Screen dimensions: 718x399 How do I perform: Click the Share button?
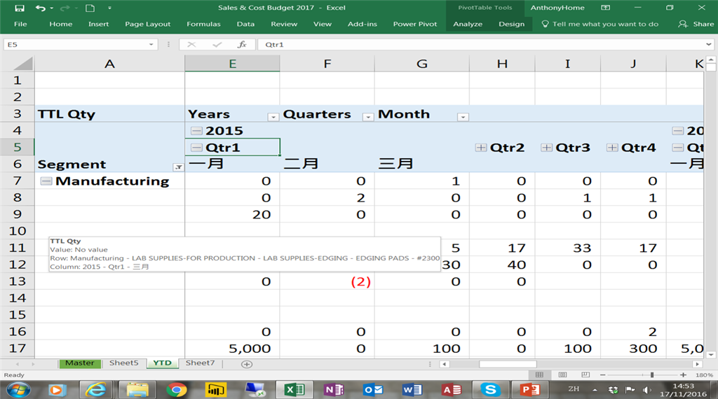(x=696, y=24)
